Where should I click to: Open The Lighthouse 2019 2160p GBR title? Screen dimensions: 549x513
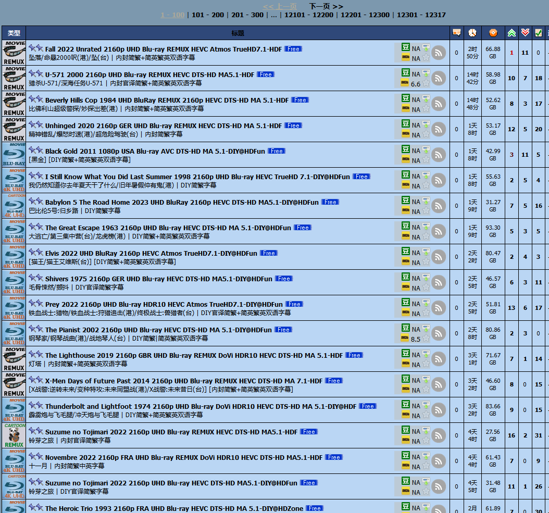[x=194, y=355]
